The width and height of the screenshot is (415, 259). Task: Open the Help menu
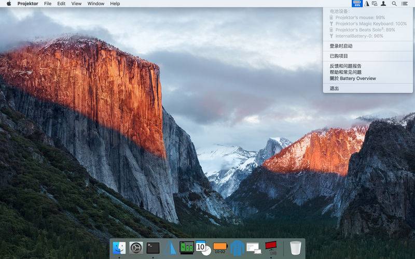[x=115, y=4]
